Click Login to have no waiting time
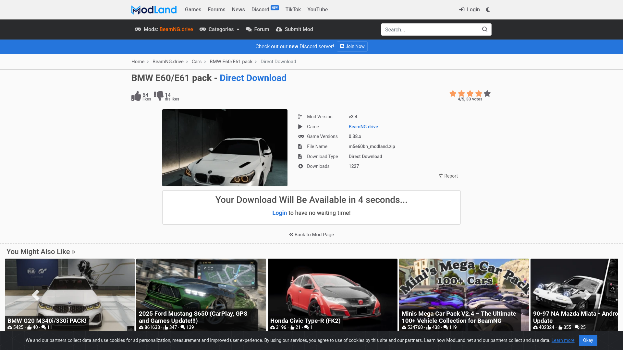 (279, 213)
